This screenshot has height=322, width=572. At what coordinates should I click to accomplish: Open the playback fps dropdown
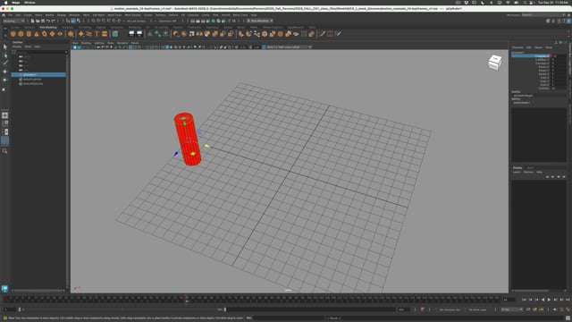(512, 309)
